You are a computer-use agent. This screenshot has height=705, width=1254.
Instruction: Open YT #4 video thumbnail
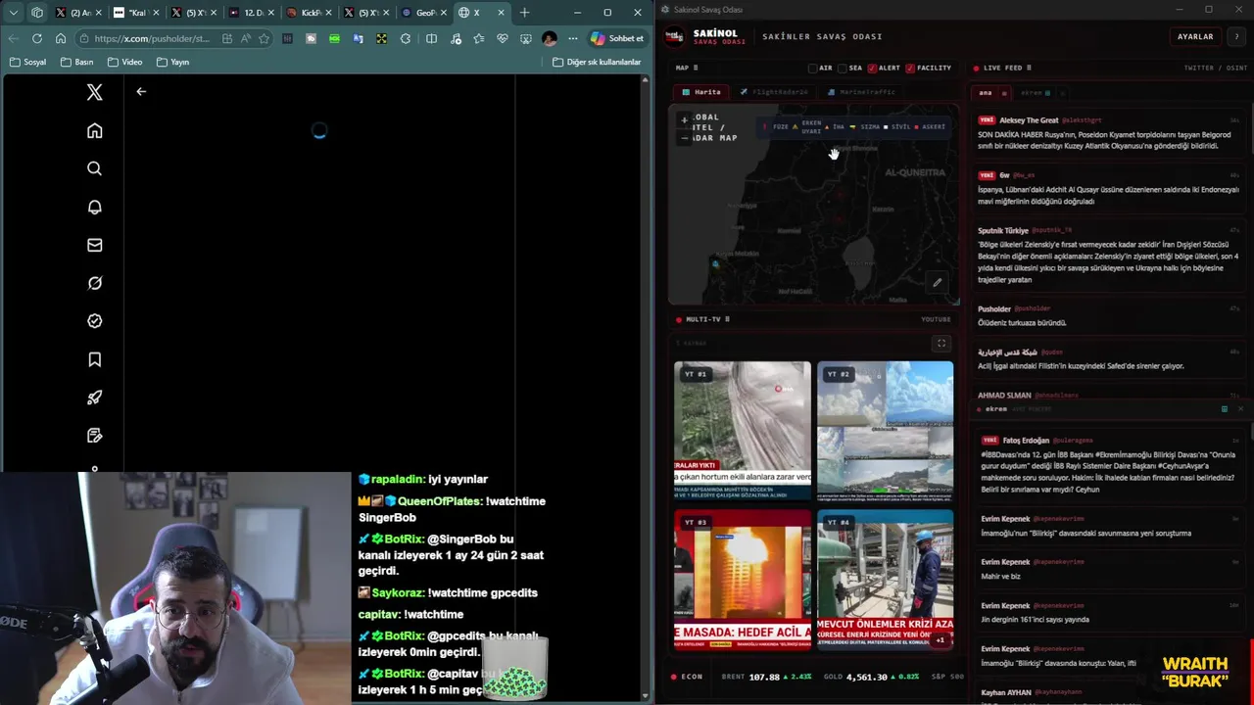(885, 579)
